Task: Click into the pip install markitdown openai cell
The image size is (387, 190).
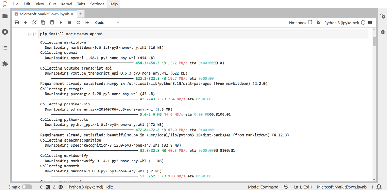Action: point(203,34)
